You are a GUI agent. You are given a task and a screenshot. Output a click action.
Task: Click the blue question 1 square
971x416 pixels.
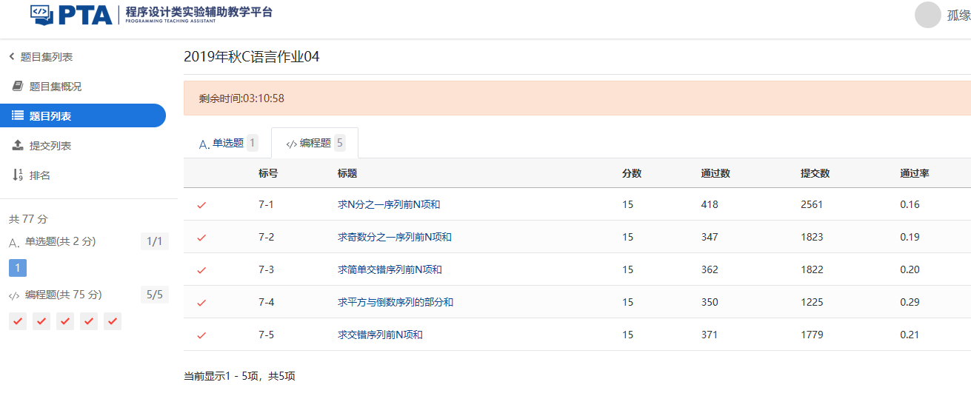[x=18, y=268]
